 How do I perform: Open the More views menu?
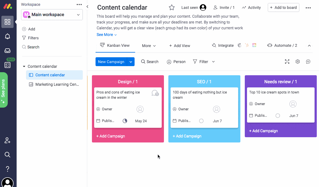pos(149,46)
